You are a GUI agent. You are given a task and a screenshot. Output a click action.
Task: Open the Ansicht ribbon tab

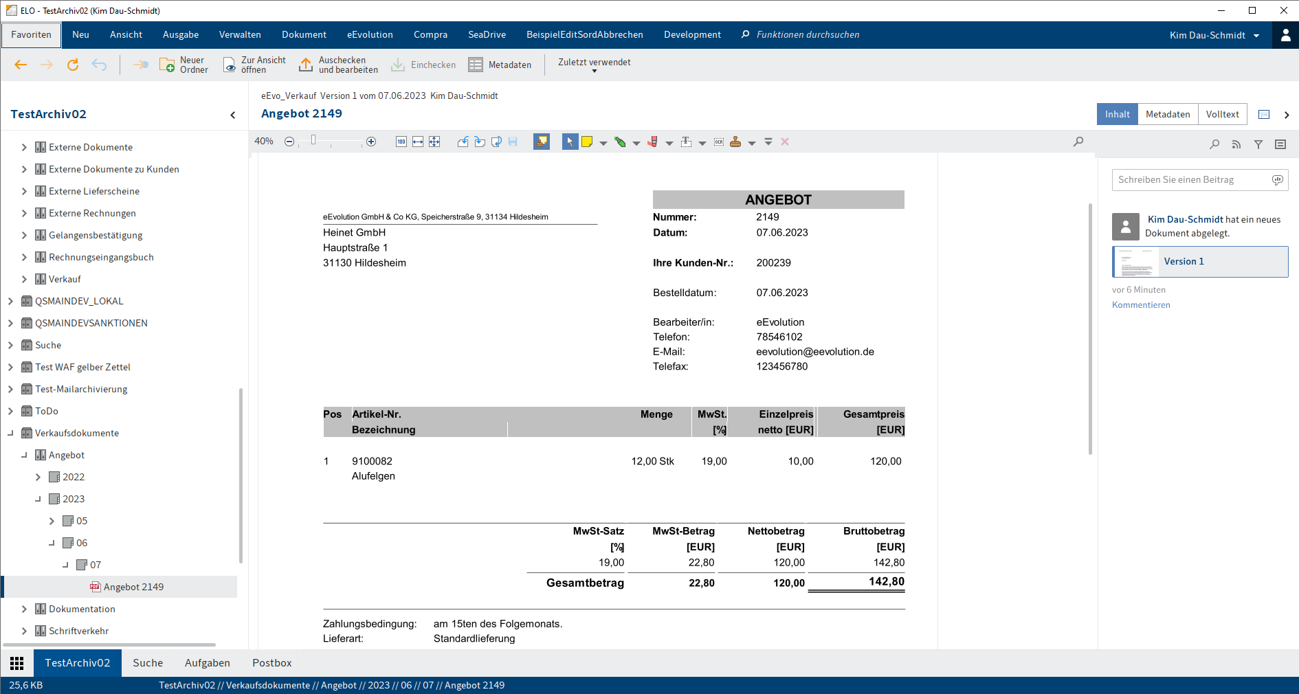[126, 35]
